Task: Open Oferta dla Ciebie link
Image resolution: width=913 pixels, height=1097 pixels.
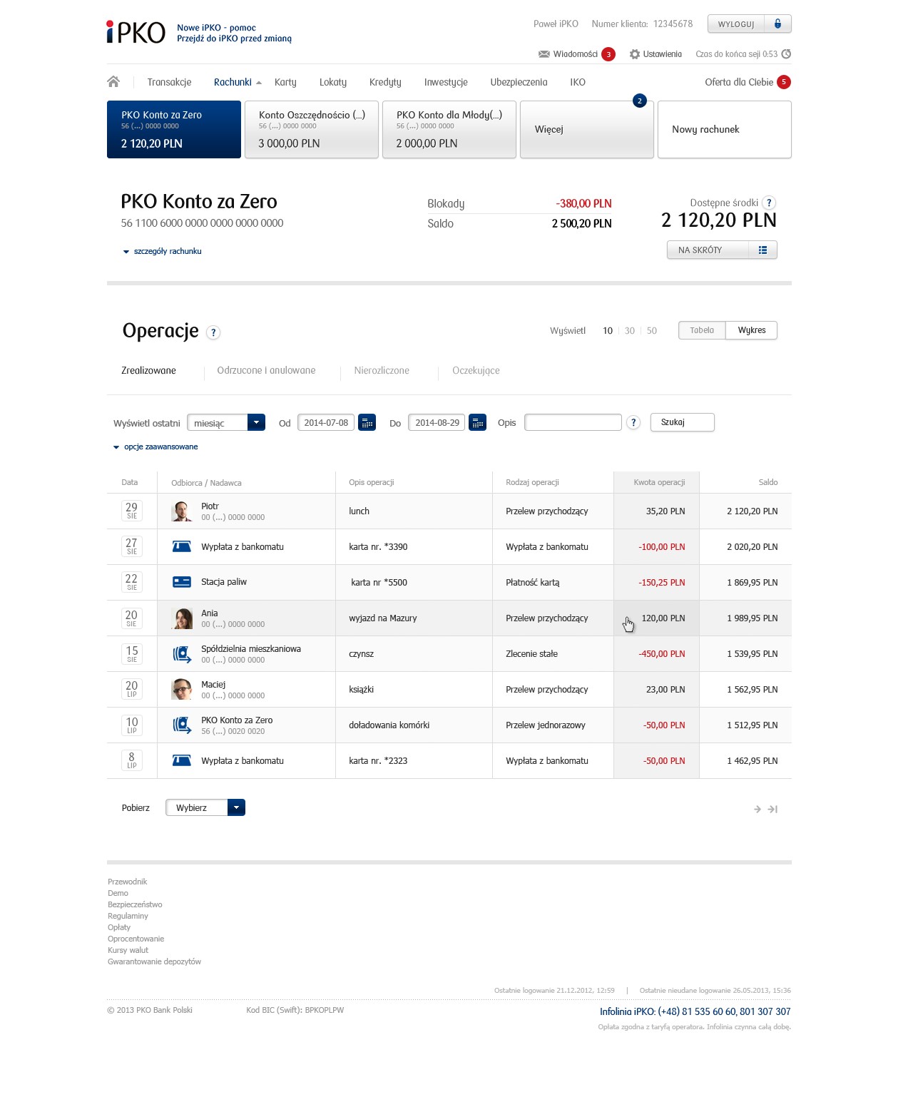Action: coord(739,82)
